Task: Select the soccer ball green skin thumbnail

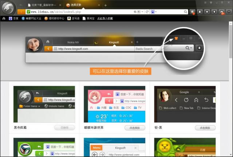Action: [x=44, y=147]
